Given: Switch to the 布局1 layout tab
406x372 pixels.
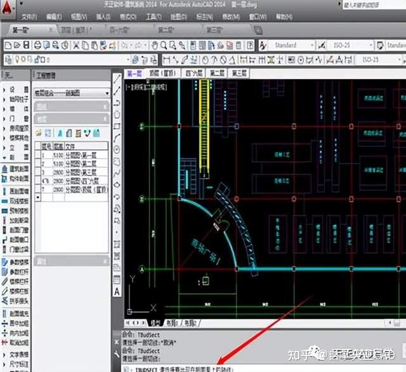Looking at the screenshot, I should 172,323.
